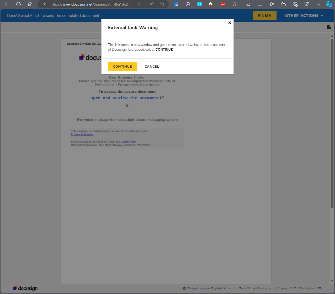Viewport: 335px width, 294px height.
Task: View site information lock icon
Action: tap(44, 4)
